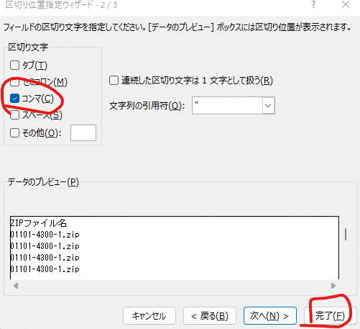Click the キャンセル button
Viewport: 360px width, 329px height.
(149, 316)
